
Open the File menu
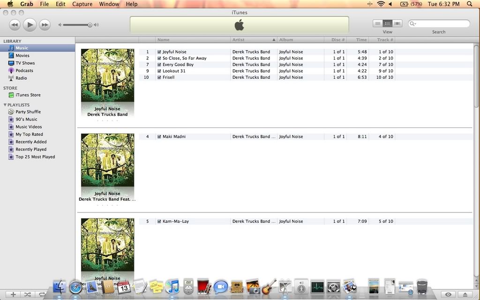coord(45,4)
